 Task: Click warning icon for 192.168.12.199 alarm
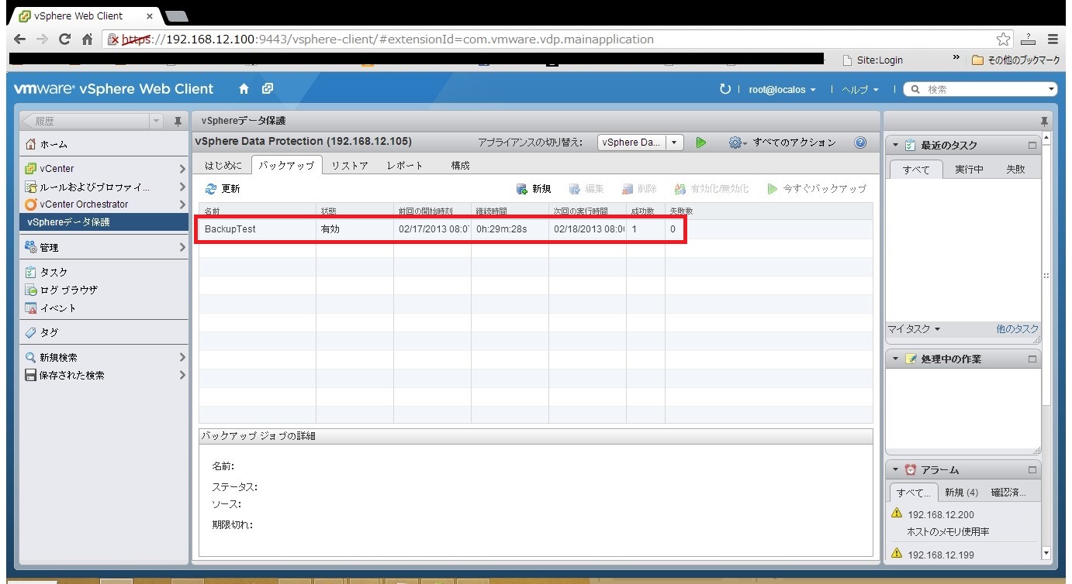click(x=897, y=554)
